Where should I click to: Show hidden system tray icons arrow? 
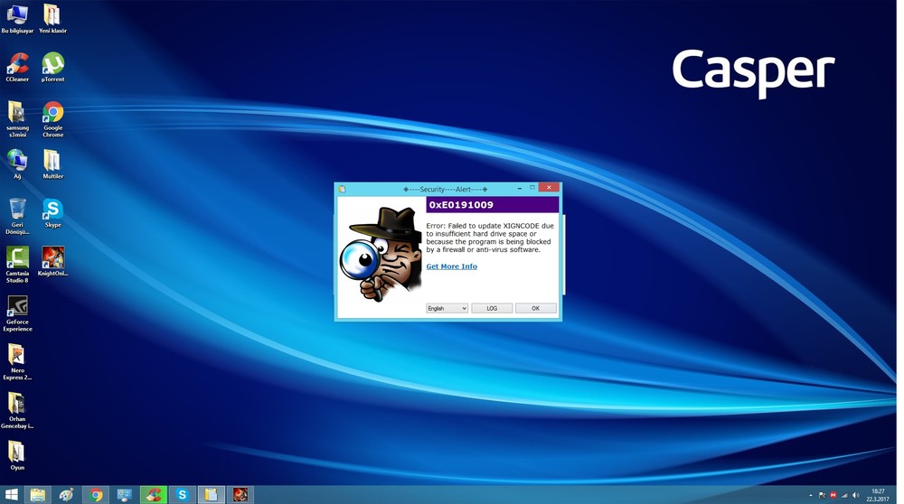tap(811, 495)
